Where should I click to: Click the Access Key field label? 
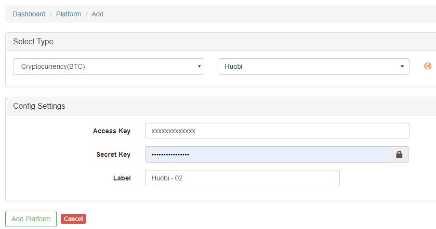(111, 131)
